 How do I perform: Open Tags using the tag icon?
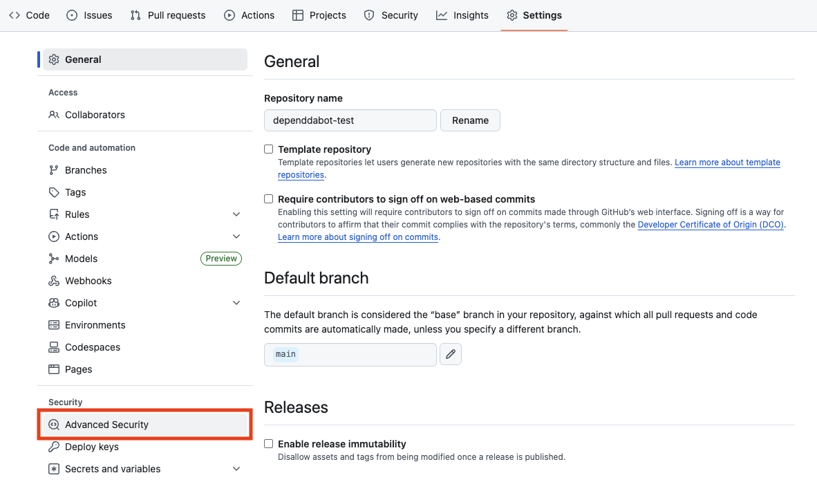[x=54, y=192]
